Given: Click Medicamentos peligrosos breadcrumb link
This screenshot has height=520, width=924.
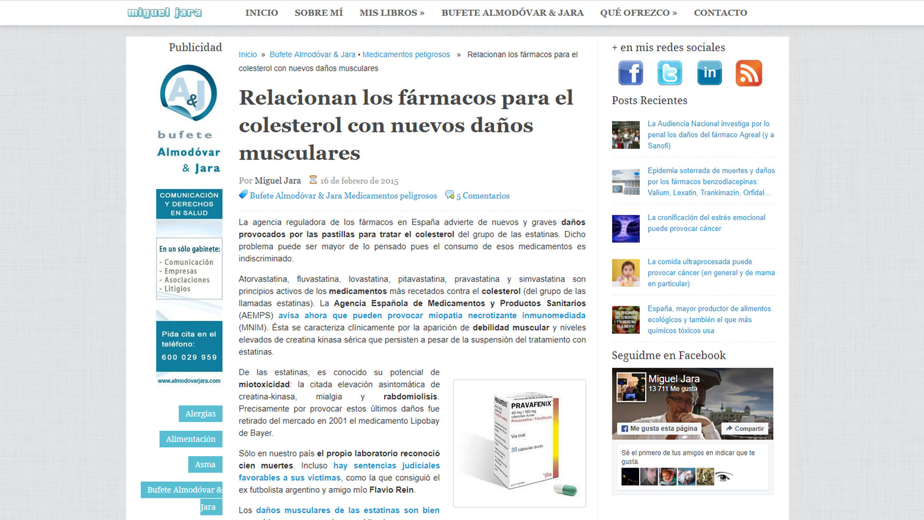Looking at the screenshot, I should (406, 54).
